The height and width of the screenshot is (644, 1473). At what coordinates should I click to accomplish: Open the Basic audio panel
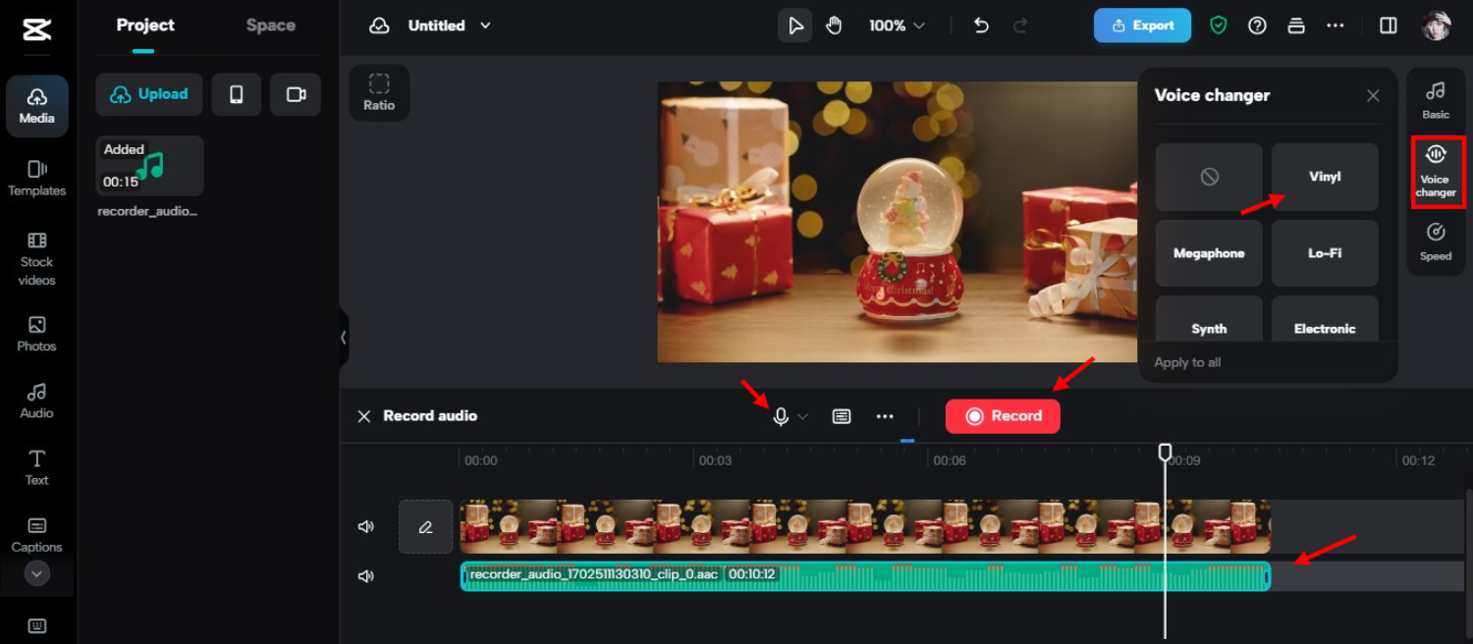[x=1435, y=98]
